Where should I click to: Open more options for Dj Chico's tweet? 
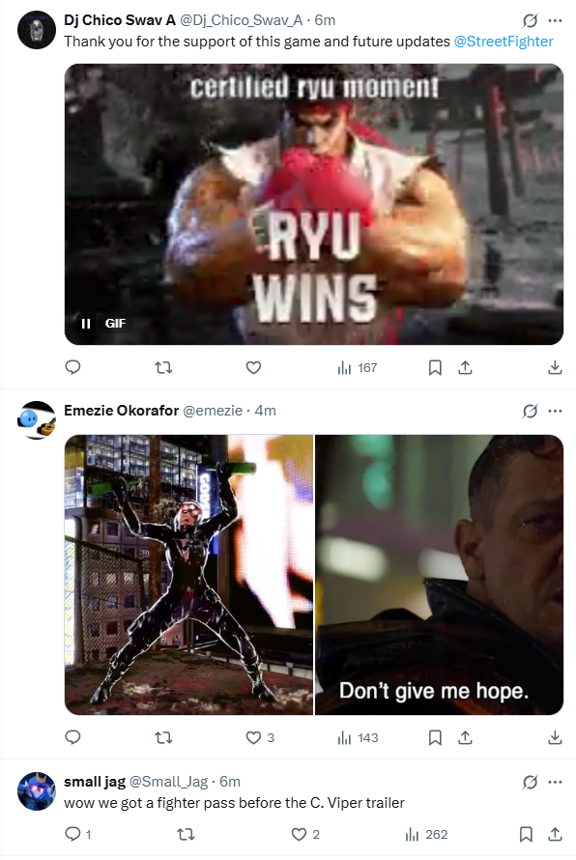click(555, 21)
